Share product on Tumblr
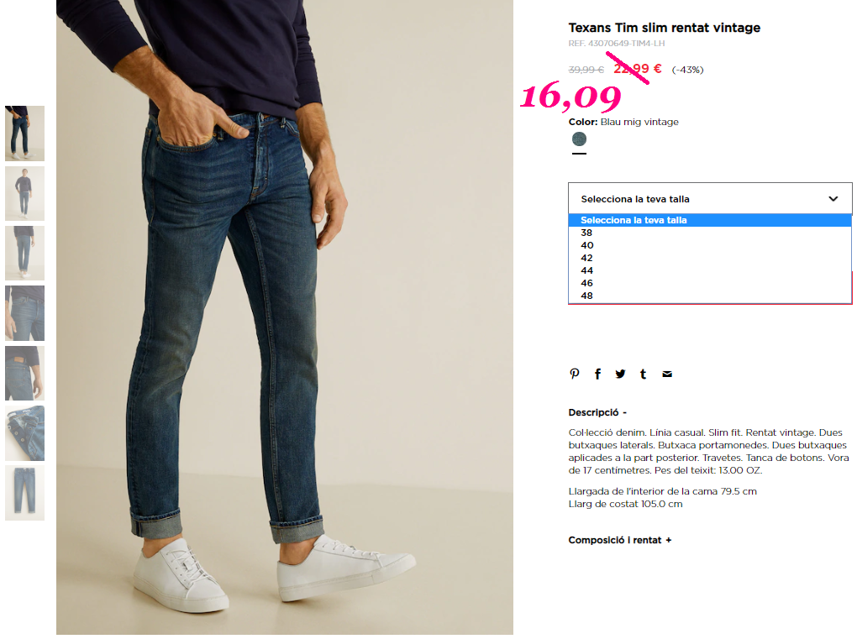Image resolution: width=857 pixels, height=639 pixels. [644, 374]
